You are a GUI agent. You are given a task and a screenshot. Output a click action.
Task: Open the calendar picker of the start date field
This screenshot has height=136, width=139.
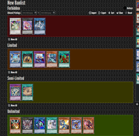point(35,13)
